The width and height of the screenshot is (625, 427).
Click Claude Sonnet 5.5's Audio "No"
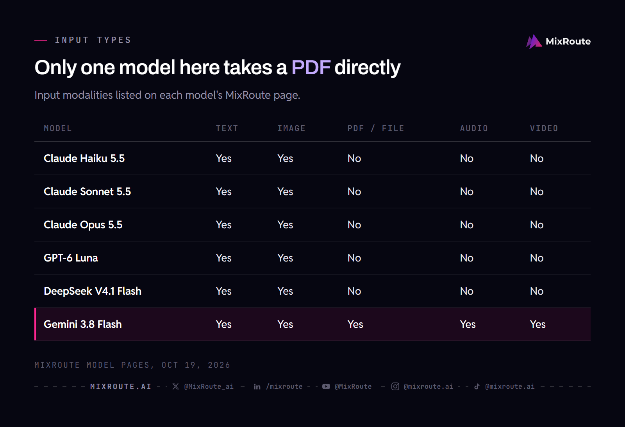coord(467,192)
